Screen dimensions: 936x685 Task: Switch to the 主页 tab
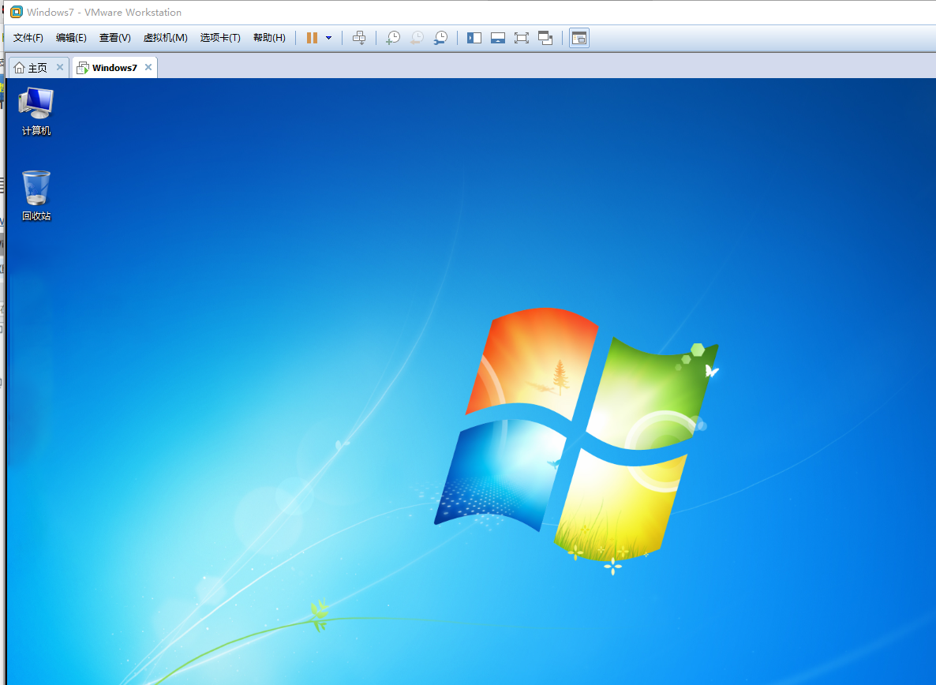tap(38, 67)
